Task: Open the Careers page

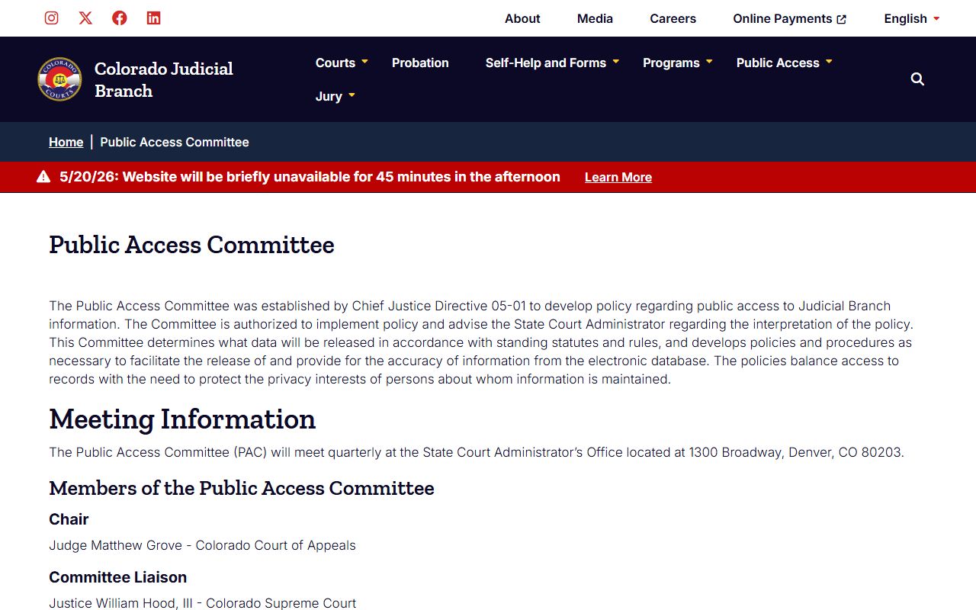Action: click(x=673, y=18)
